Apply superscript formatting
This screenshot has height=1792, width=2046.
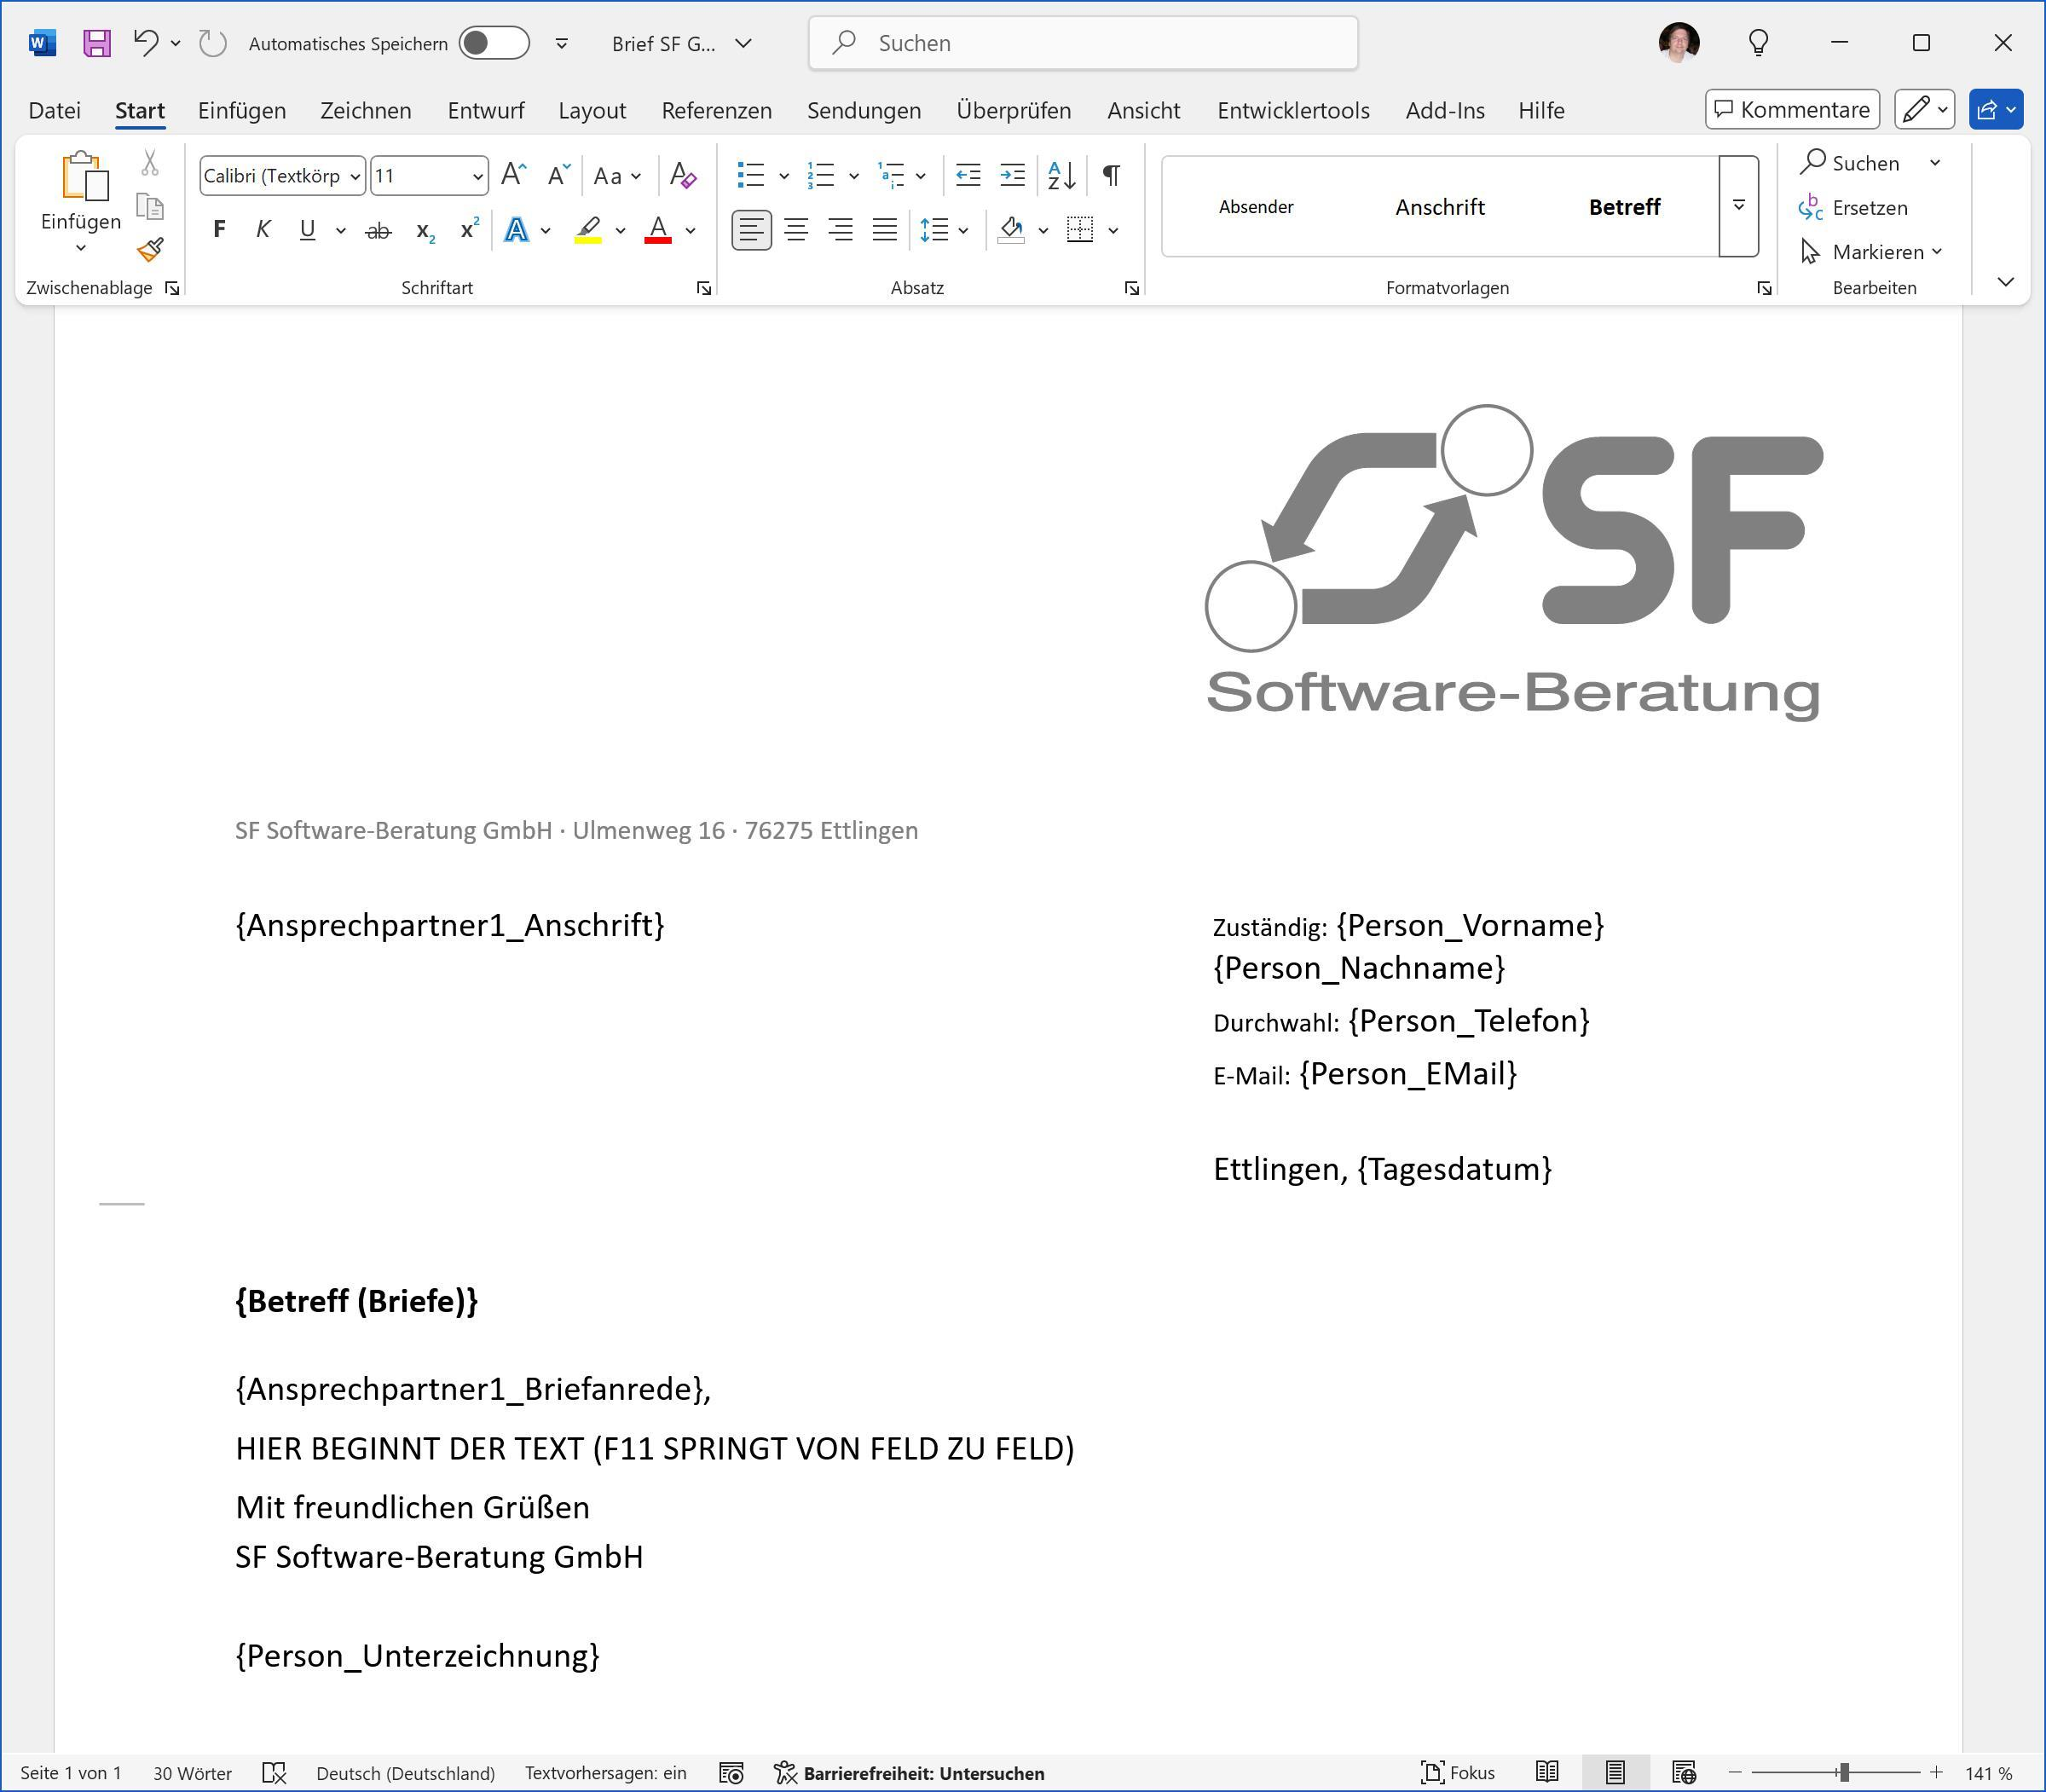pos(469,229)
